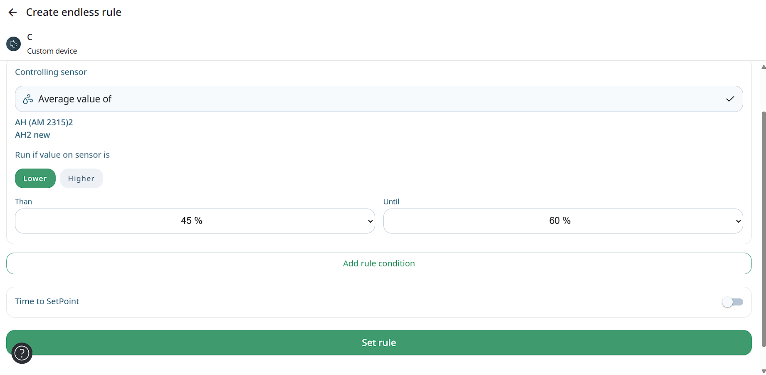This screenshot has height=375, width=766.
Task: Open help with the question mark icon
Action: (22, 353)
